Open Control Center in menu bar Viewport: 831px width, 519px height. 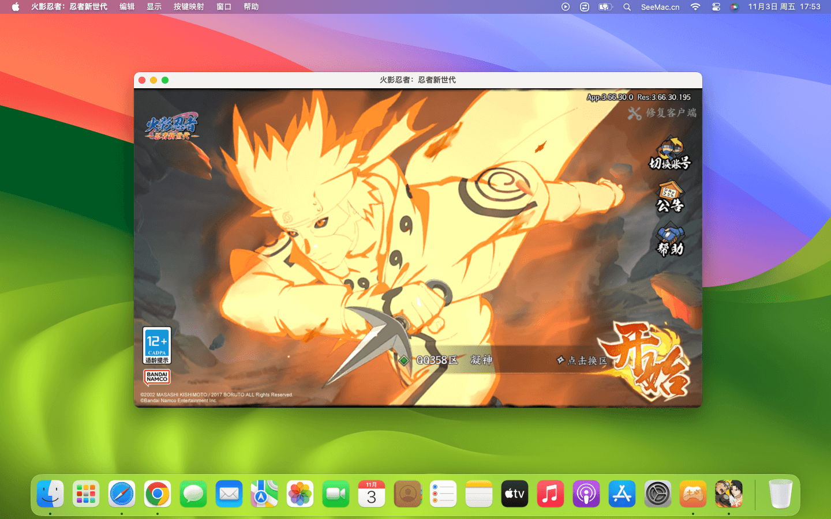pos(716,7)
